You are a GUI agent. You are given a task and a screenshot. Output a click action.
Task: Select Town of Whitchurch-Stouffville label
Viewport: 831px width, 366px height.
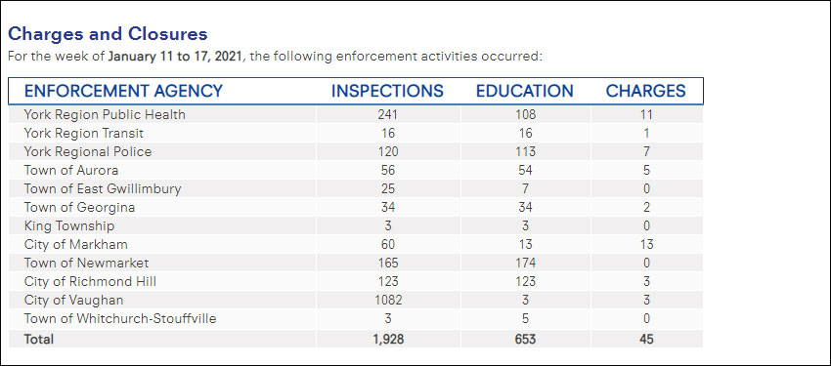coord(120,319)
